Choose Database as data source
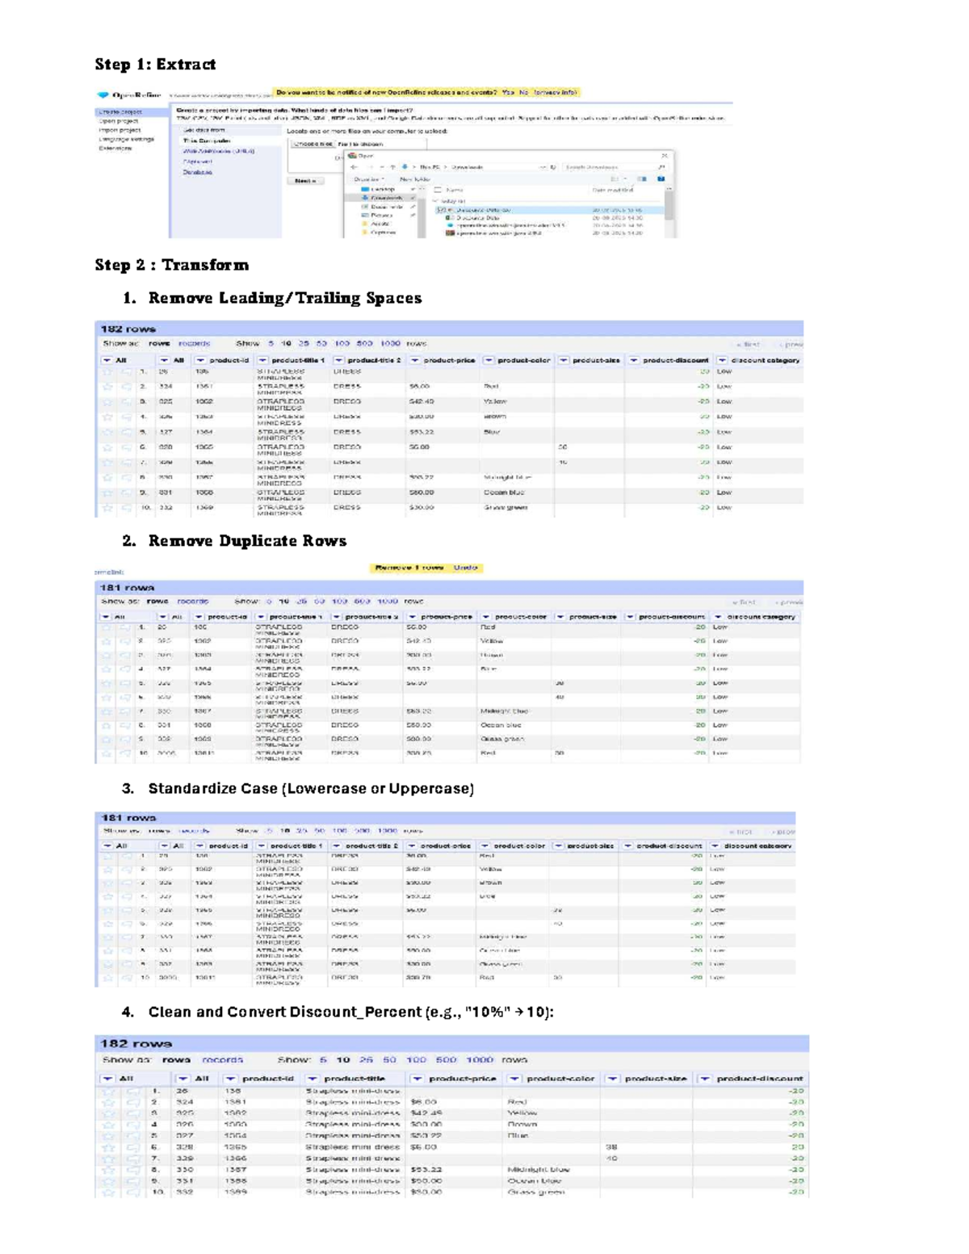This screenshot has height=1254, width=969. 197,172
